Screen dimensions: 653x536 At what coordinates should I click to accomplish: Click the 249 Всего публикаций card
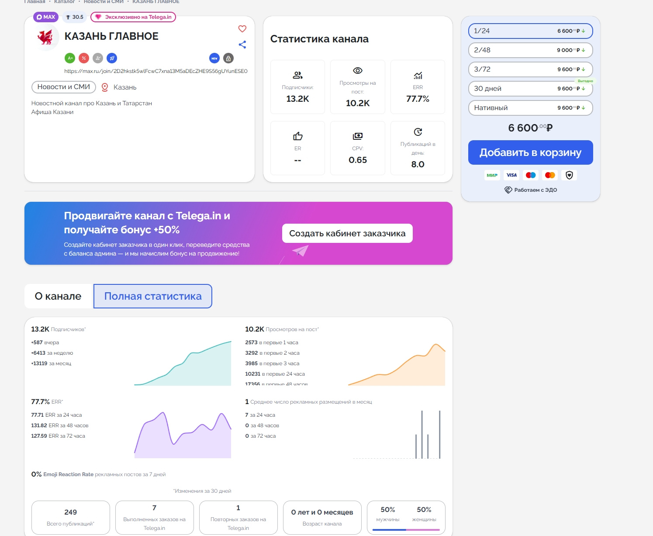coord(71,517)
